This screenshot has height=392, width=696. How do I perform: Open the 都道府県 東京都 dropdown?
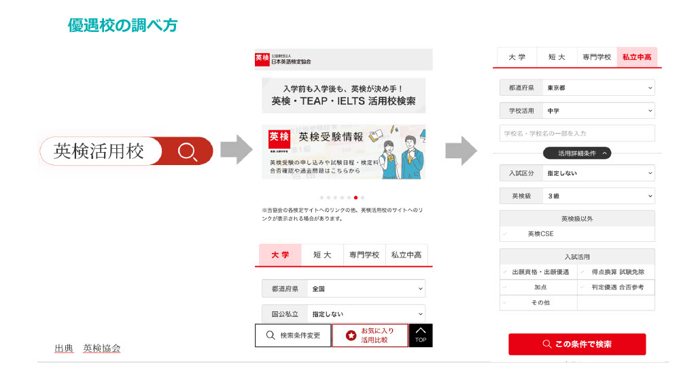(x=598, y=88)
